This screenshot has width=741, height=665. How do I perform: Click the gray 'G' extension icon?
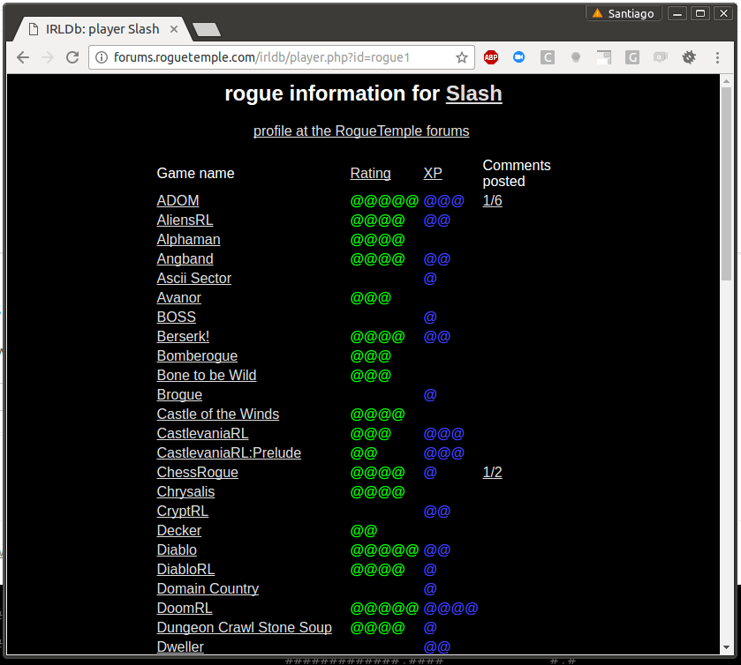631,57
